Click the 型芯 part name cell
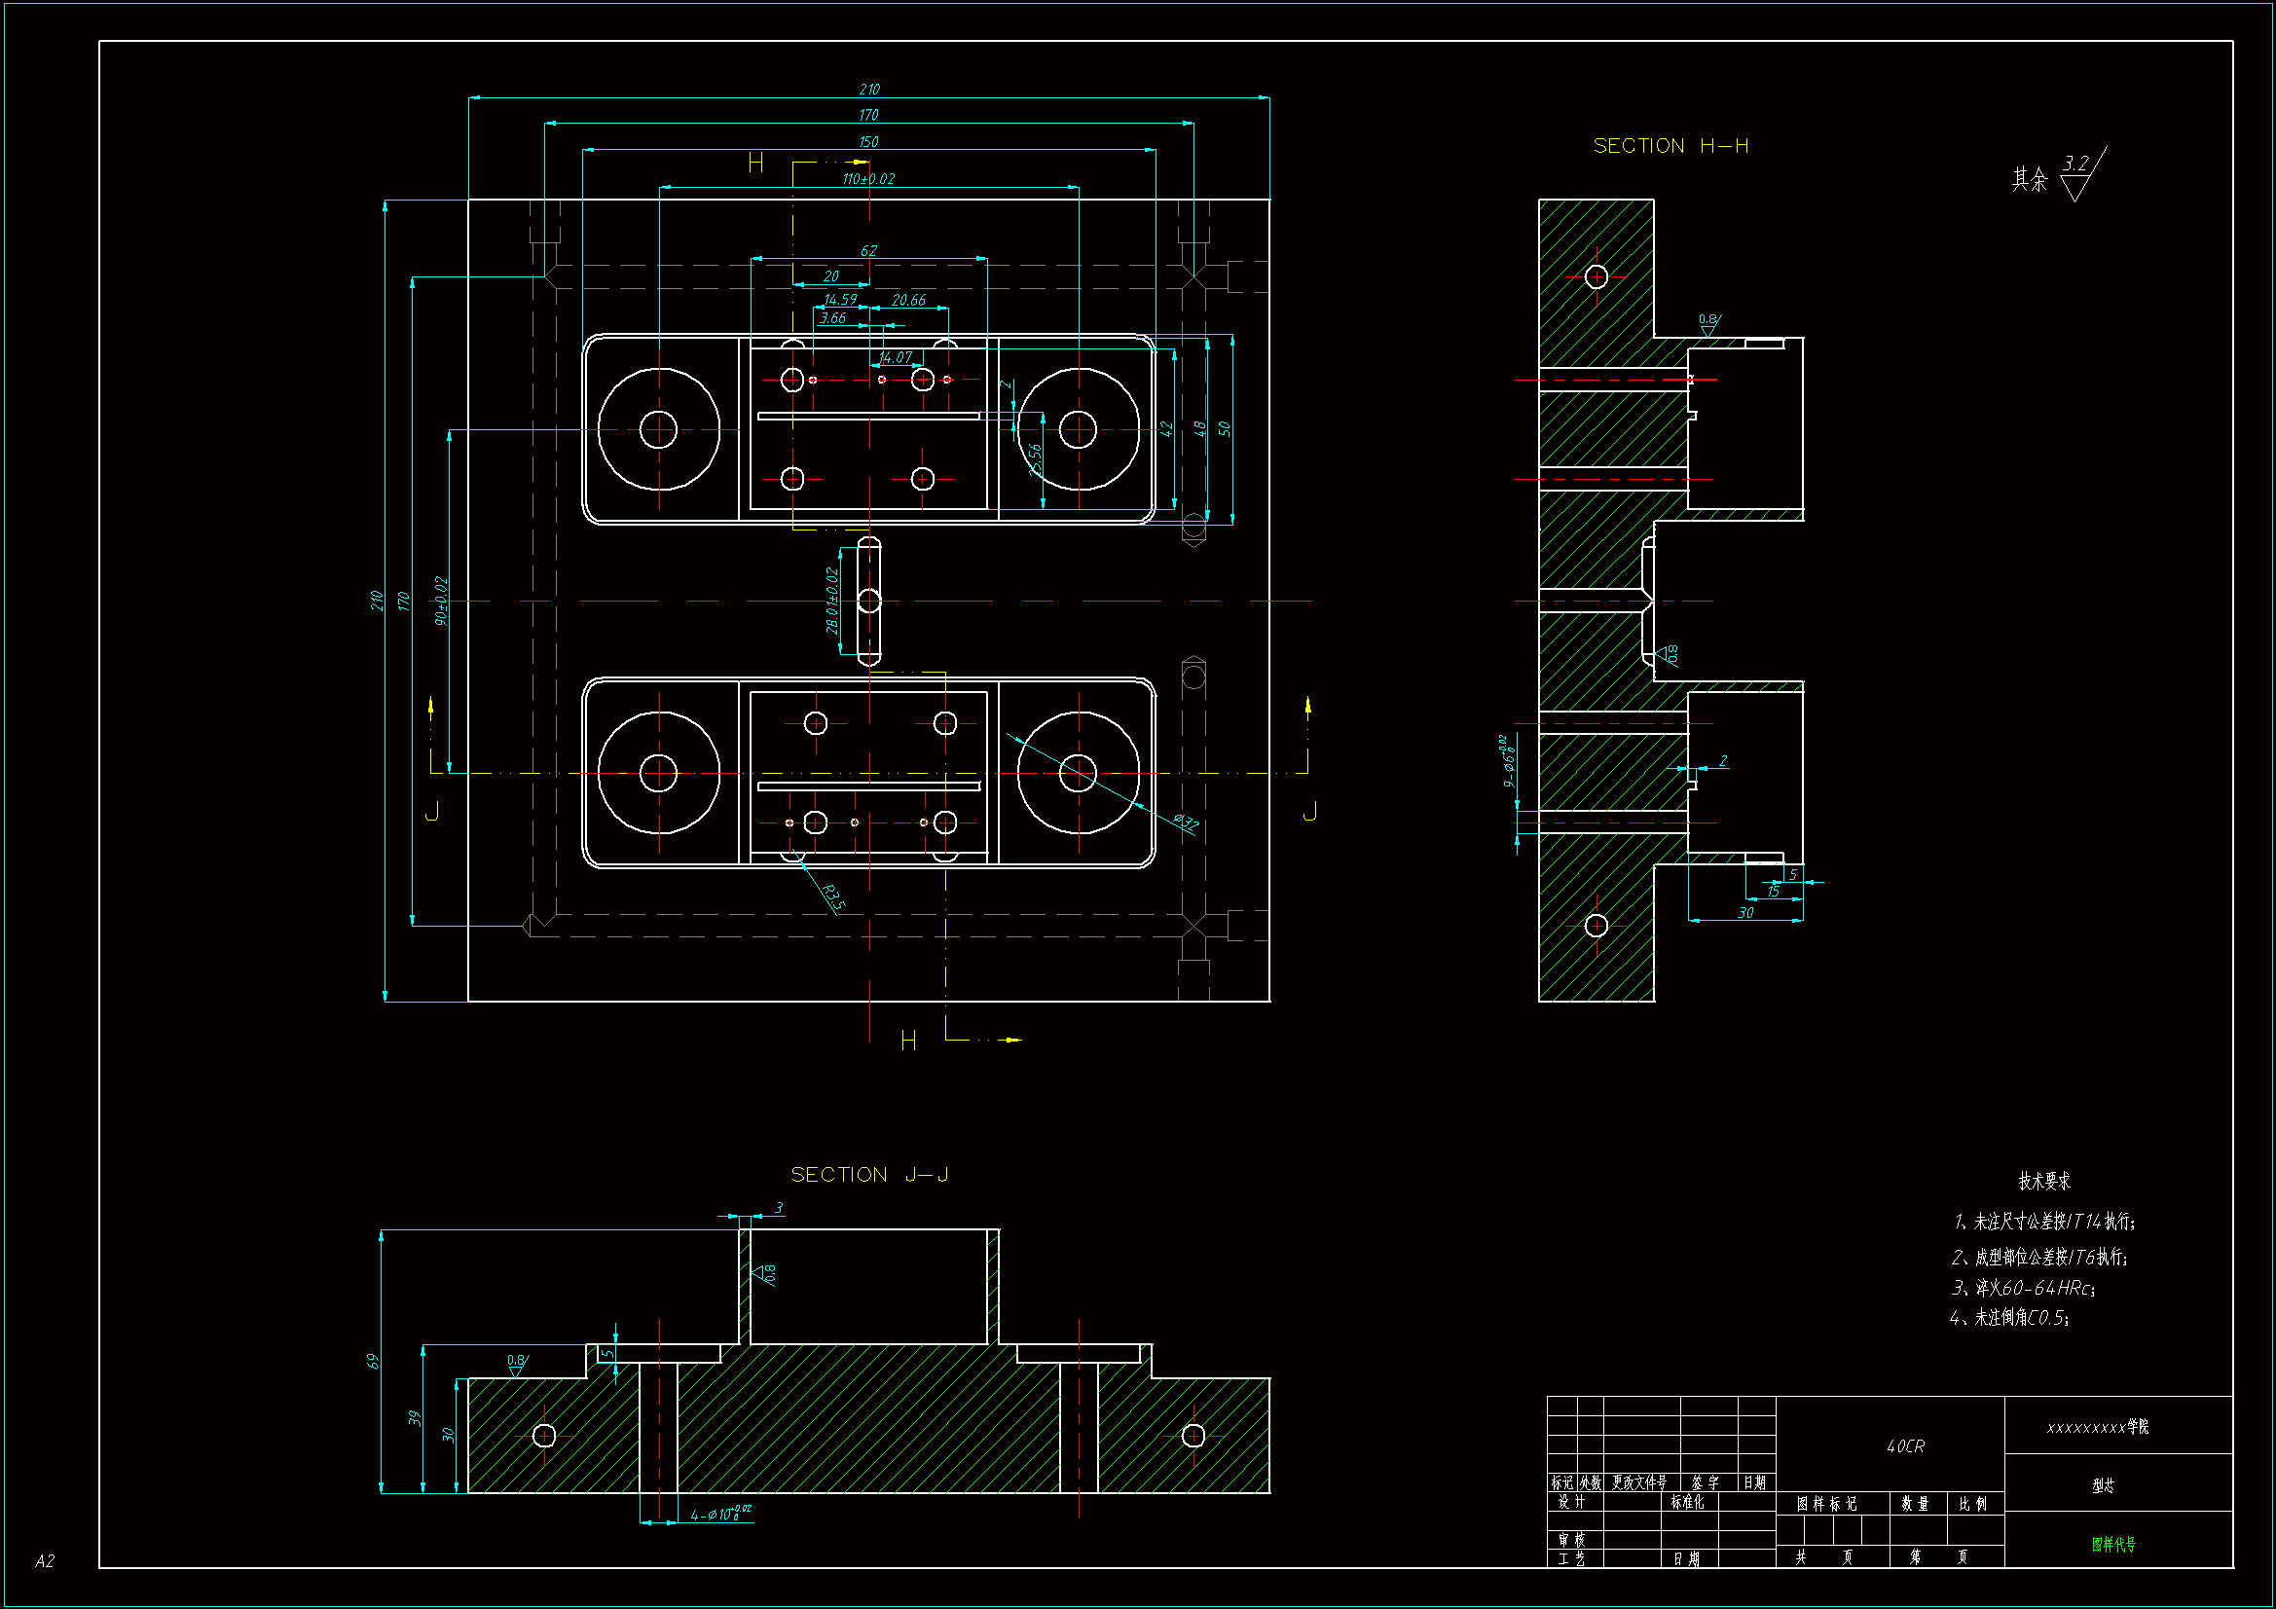This screenshot has height=1609, width=2276. click(2103, 1485)
